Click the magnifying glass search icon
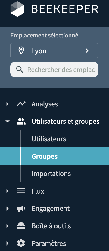The image size is (109, 251). click(20, 70)
